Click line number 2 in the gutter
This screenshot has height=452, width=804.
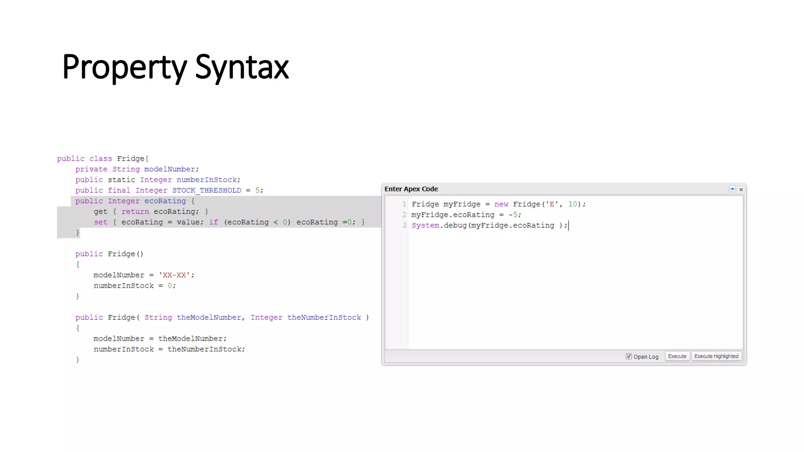(404, 215)
